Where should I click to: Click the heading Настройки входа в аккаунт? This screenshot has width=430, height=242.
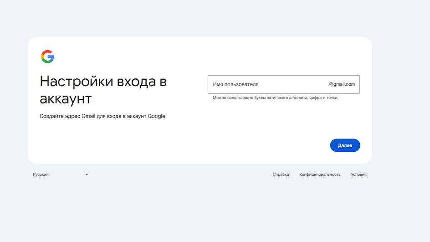[x=103, y=90]
